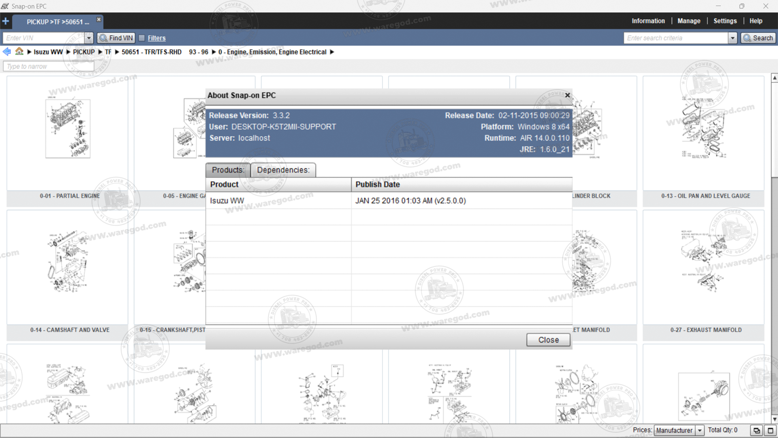Open the Enter VIN dropdown arrow

click(x=89, y=38)
